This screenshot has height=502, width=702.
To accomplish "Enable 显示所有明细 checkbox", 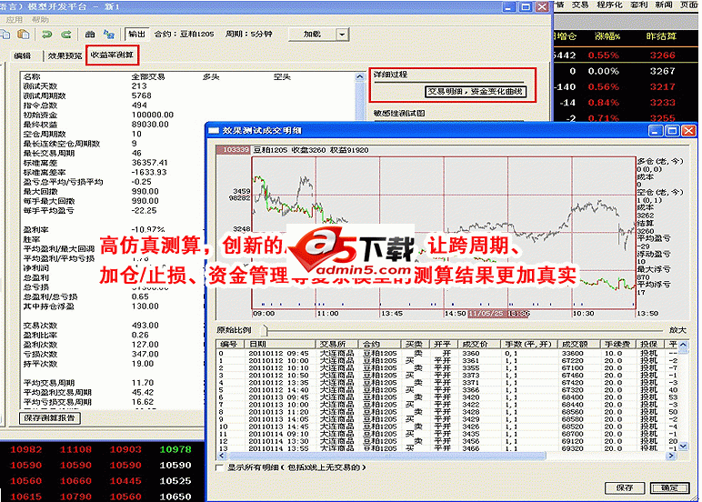I will point(219,467).
